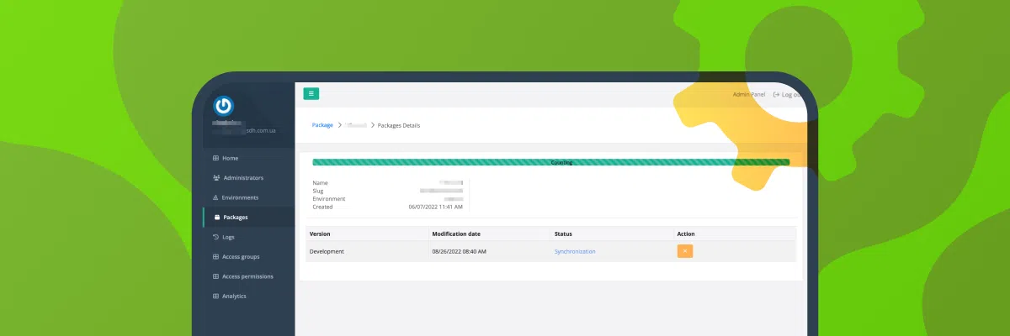This screenshot has width=1010, height=336.
Task: Click the Environments triangle icon
Action: [215, 197]
